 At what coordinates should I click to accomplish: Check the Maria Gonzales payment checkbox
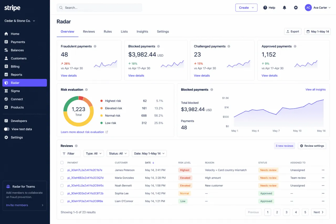coord(62,178)
